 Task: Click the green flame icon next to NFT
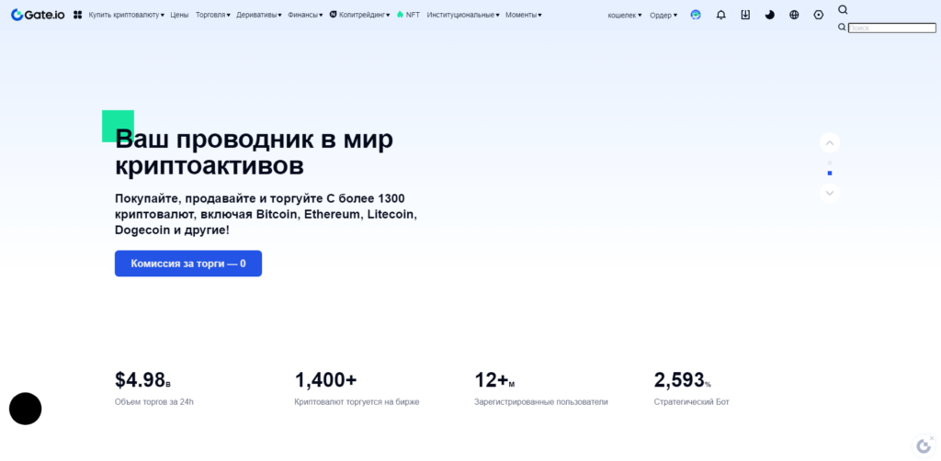click(x=401, y=15)
